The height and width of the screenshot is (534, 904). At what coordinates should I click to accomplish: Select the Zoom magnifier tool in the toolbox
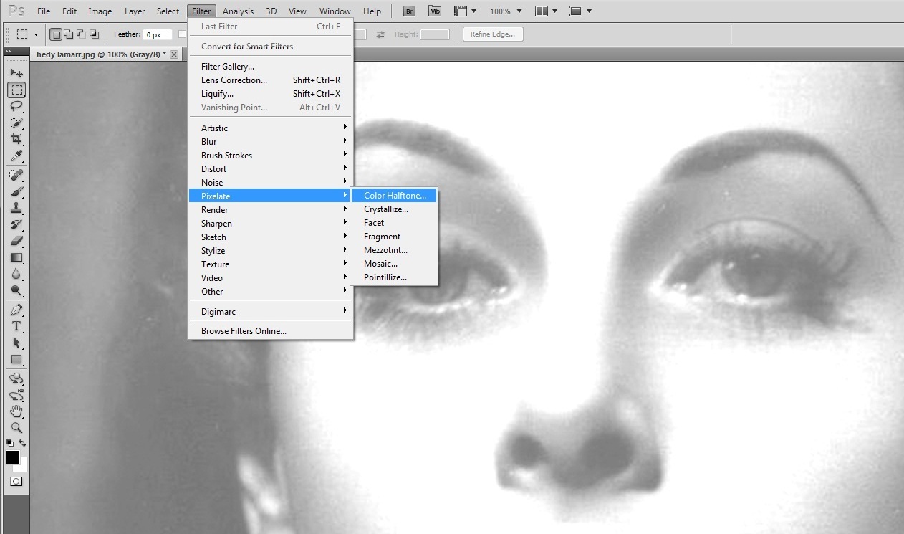click(16, 428)
